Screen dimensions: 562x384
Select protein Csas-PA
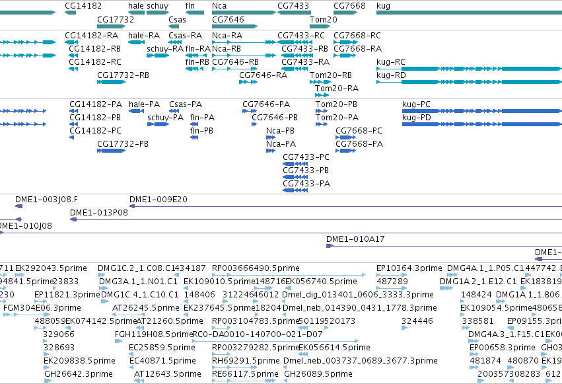[x=186, y=104]
